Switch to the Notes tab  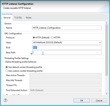tap(29, 18)
